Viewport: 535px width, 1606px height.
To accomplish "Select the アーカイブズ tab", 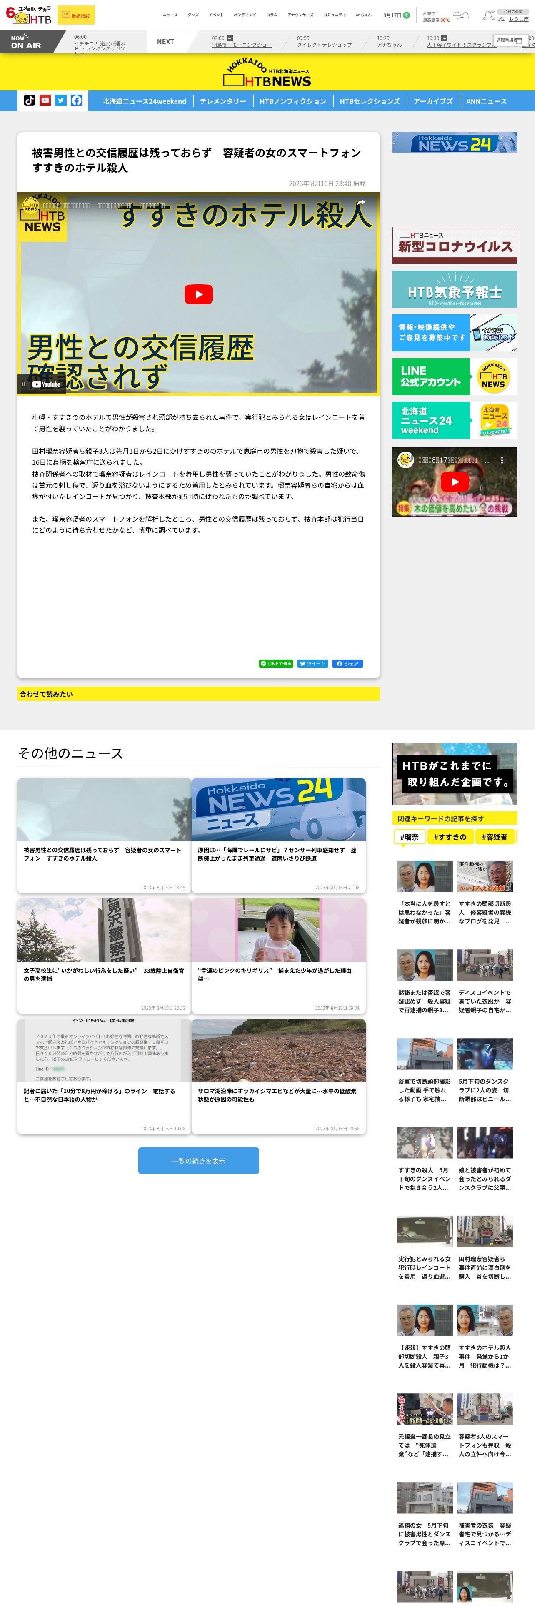I will (433, 101).
